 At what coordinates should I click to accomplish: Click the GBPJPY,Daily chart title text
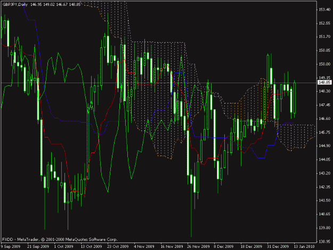[15, 4]
